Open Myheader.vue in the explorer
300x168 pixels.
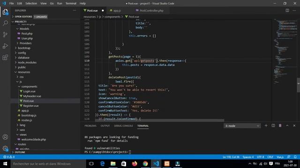coord(32,96)
